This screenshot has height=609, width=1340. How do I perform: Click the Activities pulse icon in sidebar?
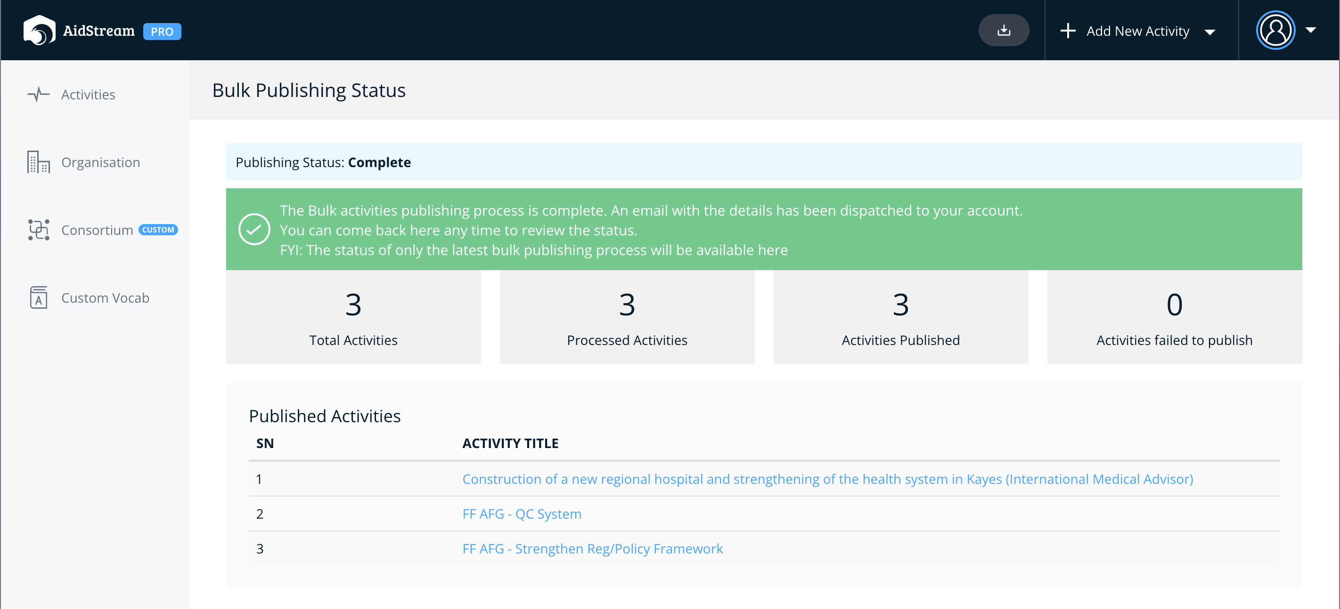point(39,94)
